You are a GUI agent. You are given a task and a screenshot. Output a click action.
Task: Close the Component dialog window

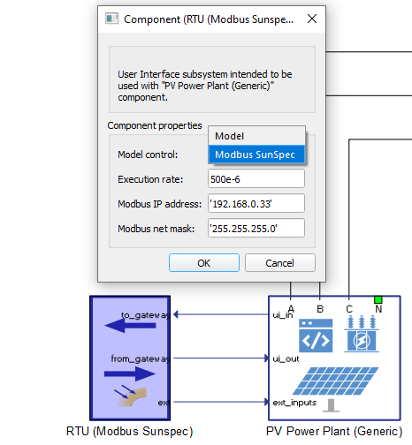tap(312, 19)
